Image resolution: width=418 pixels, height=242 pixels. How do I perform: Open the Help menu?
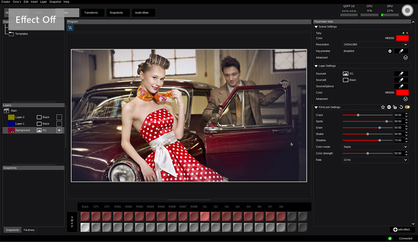point(66,2)
